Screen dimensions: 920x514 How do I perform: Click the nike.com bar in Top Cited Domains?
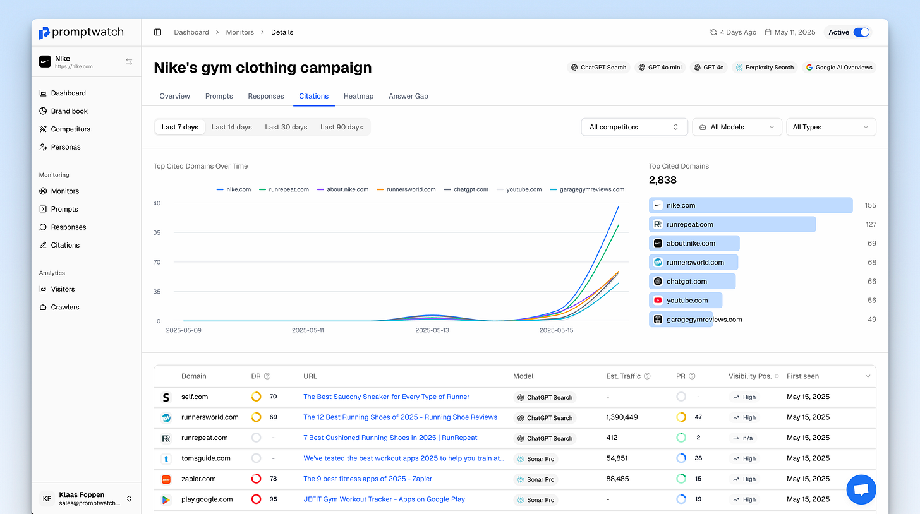tap(751, 205)
